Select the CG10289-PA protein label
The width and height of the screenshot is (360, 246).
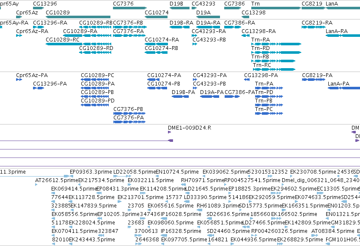(x=98, y=84)
